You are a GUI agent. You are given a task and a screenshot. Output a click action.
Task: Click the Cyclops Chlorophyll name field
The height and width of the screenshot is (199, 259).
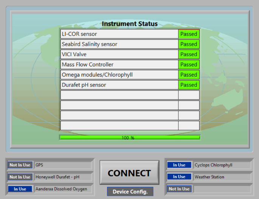(x=222, y=165)
